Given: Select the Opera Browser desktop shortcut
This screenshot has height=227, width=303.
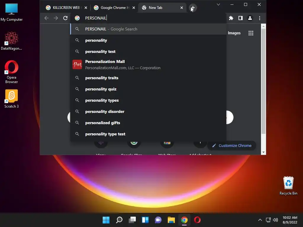Looking at the screenshot, I should click(x=12, y=72).
